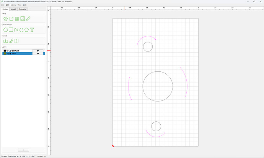Viewport: 264px width, 158px height.
Task: Select the Polygon vector tool
Action: click(26, 30)
